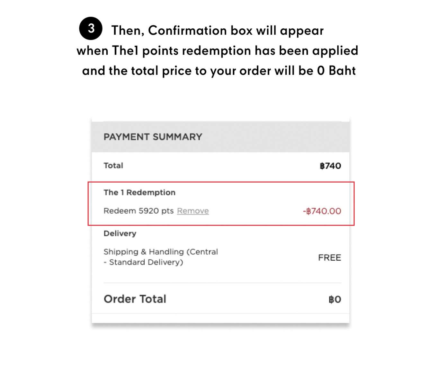Click the Shipping & Handling description
437x369 pixels.
coord(161,257)
